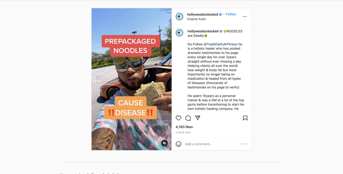Viewport: 343px width, 174px height.
Task: Open the three-dot more options menu
Action: point(245,17)
